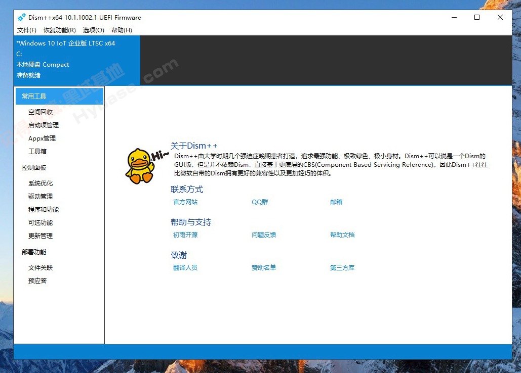Open 驱动管理 in the sidebar
The height and width of the screenshot is (373, 521).
[x=41, y=196]
